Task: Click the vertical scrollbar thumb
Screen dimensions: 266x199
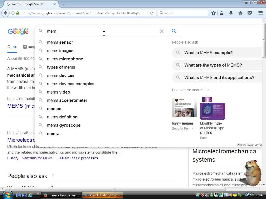Action: pyautogui.click(x=264, y=40)
